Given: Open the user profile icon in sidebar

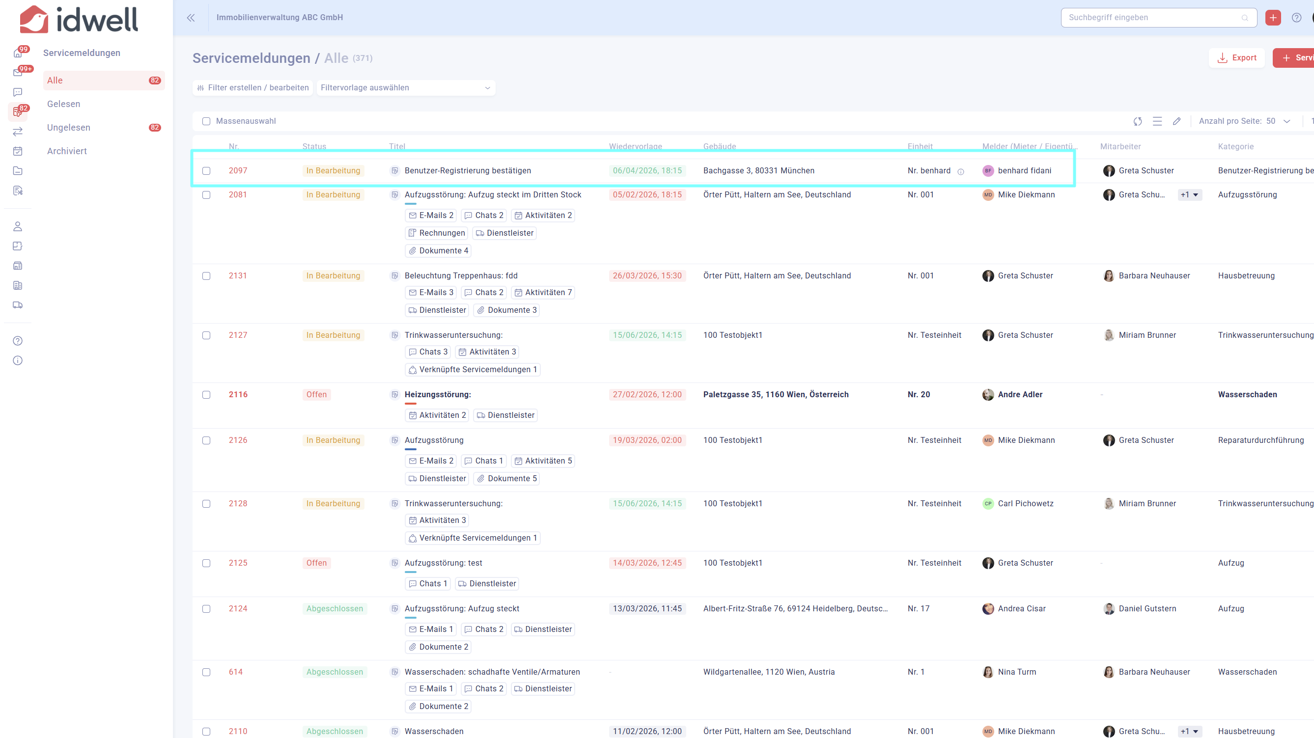Looking at the screenshot, I should (18, 226).
